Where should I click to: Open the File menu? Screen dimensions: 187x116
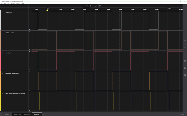tap(1, 3)
